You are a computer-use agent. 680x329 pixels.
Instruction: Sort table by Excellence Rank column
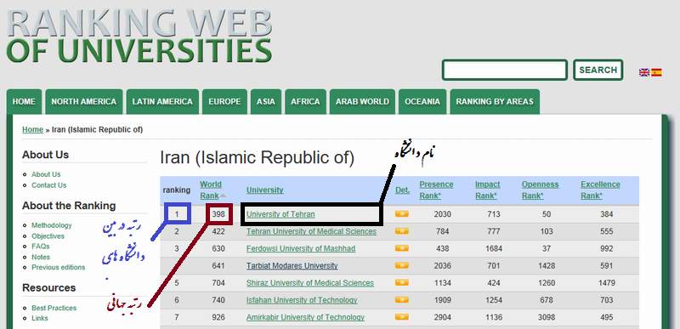pos(600,190)
